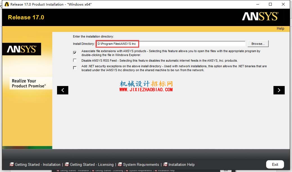The height and width of the screenshot is (172, 292).
Task: Click the PDF icon beside Installation Help
Action: pos(165,165)
